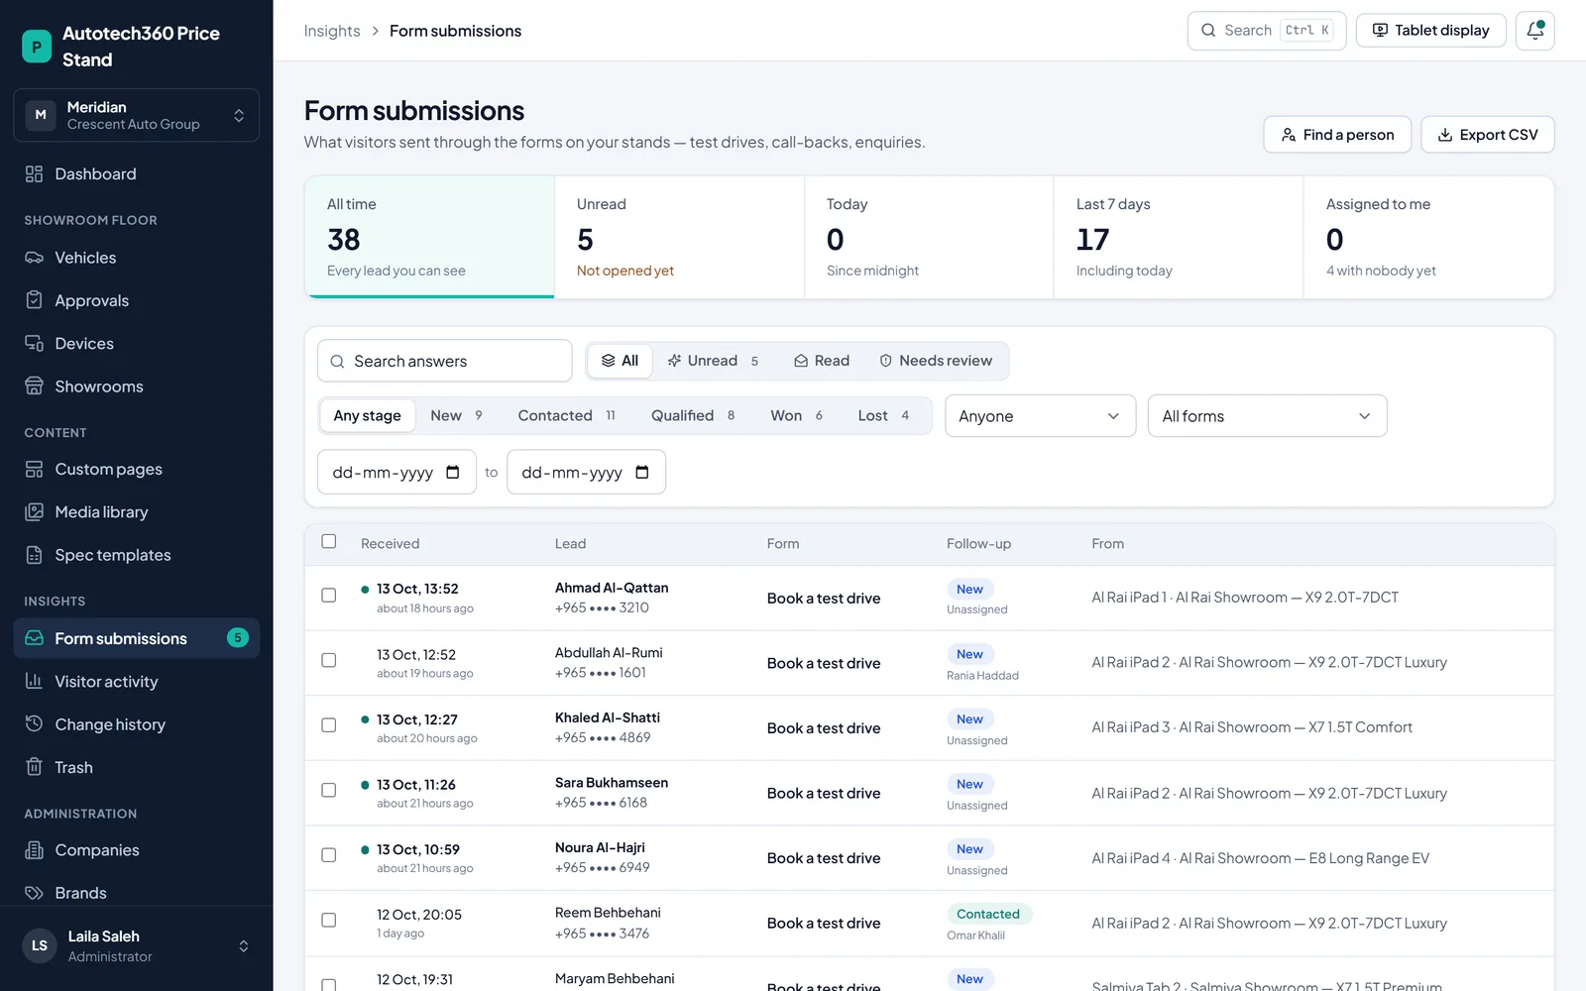The width and height of the screenshot is (1586, 991).
Task: Click the Autotech360 green P logo
Action: [x=37, y=46]
